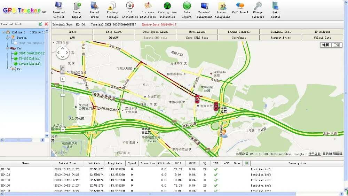Click the Terminal Time button
348x196 pixels.
(x=280, y=32)
